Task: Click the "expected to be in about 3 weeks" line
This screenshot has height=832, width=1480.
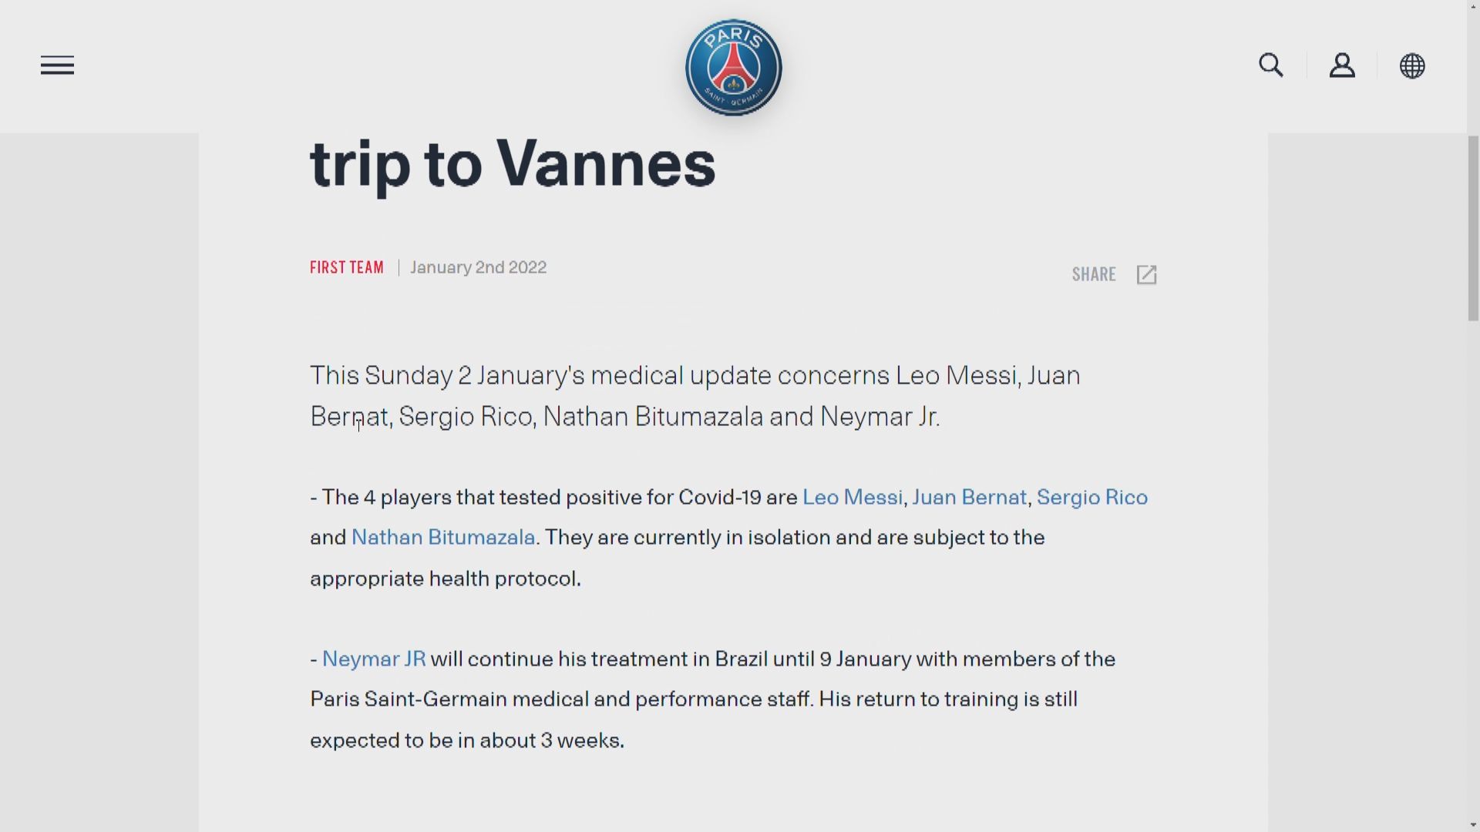Action: (x=467, y=741)
